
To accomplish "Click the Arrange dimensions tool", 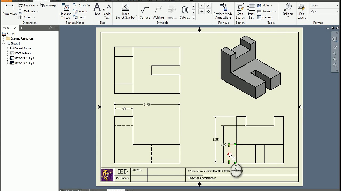I will click(x=48, y=5).
